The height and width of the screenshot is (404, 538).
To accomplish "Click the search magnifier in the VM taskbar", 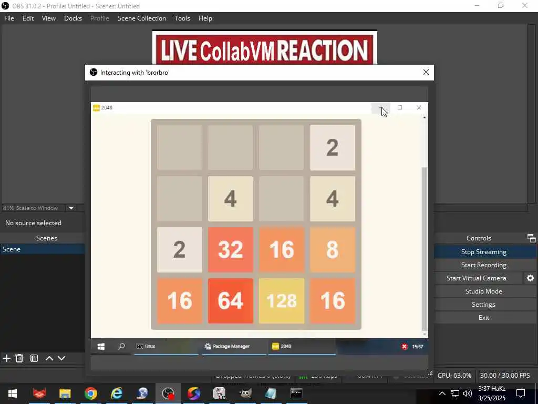I will coord(121,347).
